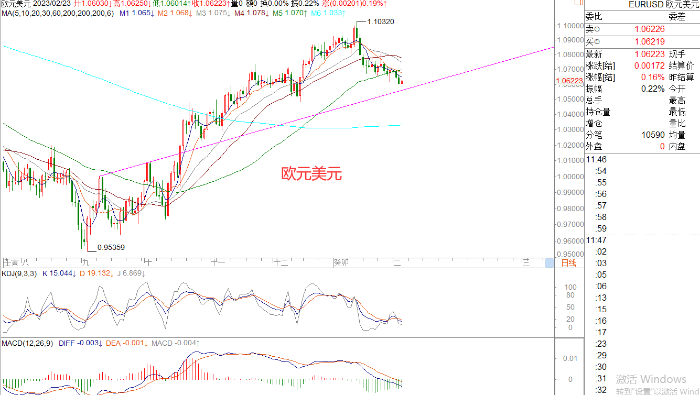Click the KDJ(9,3,3) indicator label
This screenshot has height=395, width=700.
tap(19, 273)
